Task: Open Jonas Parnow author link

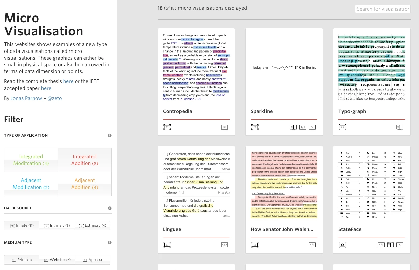Action: [x=27, y=98]
